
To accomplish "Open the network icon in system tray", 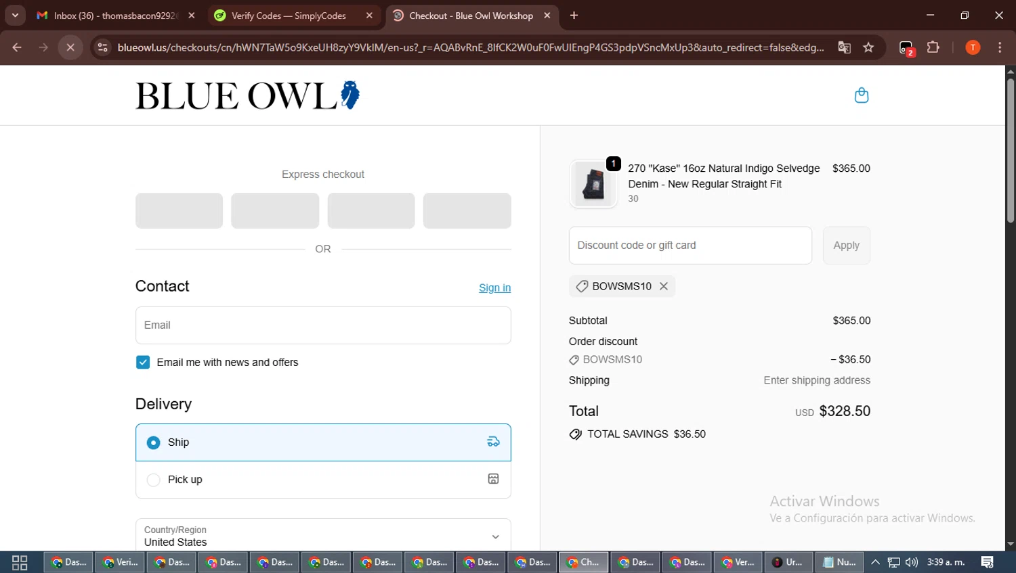I will coord(893,562).
